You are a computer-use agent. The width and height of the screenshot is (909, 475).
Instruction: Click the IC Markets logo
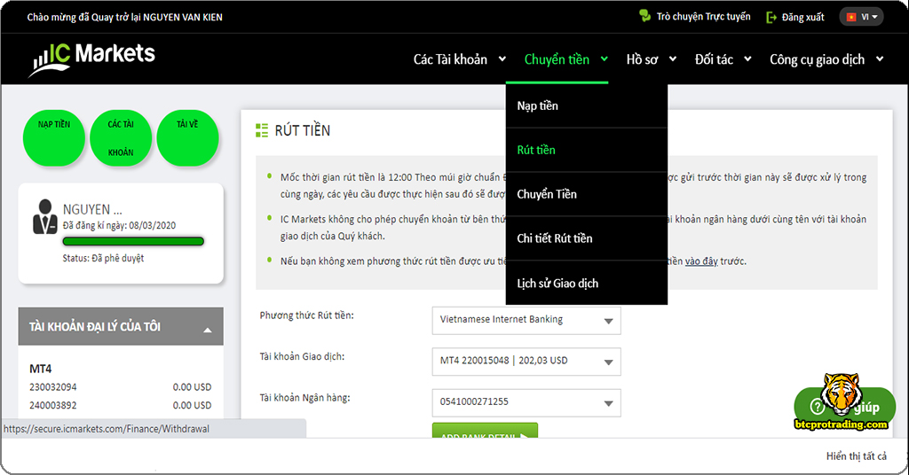pos(92,58)
